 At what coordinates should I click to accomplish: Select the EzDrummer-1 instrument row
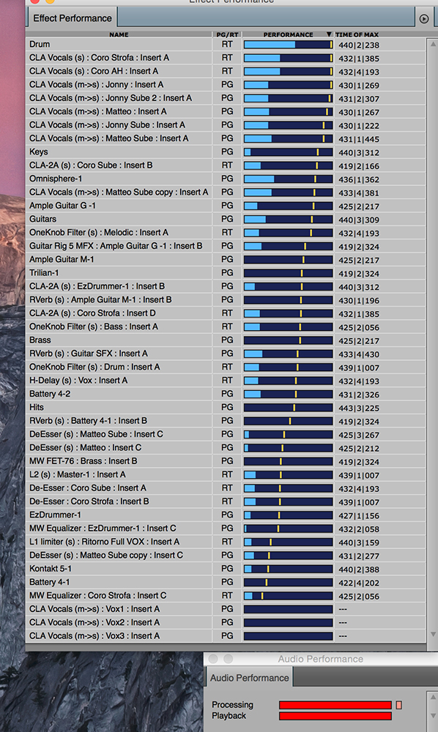(55, 515)
